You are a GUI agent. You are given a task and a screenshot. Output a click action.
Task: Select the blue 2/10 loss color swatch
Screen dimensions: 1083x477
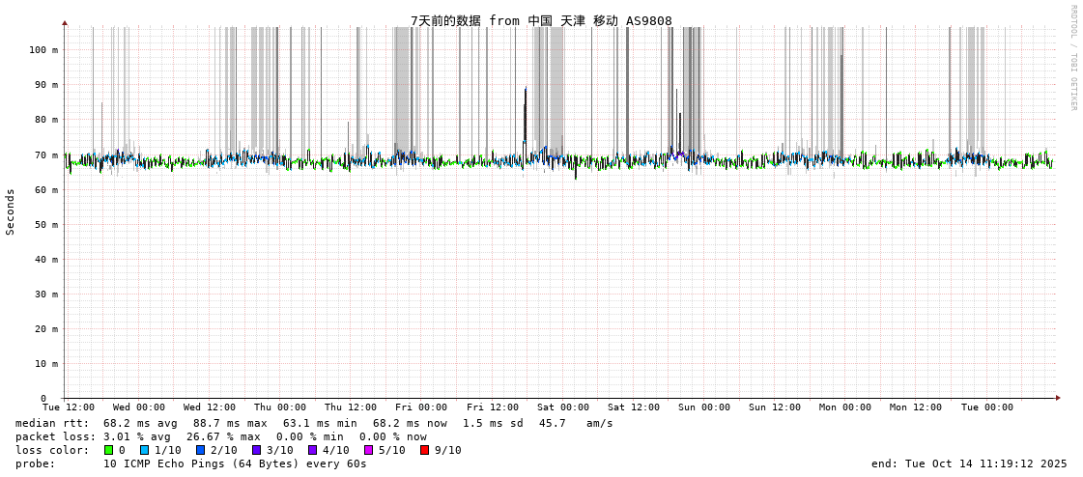point(200,450)
